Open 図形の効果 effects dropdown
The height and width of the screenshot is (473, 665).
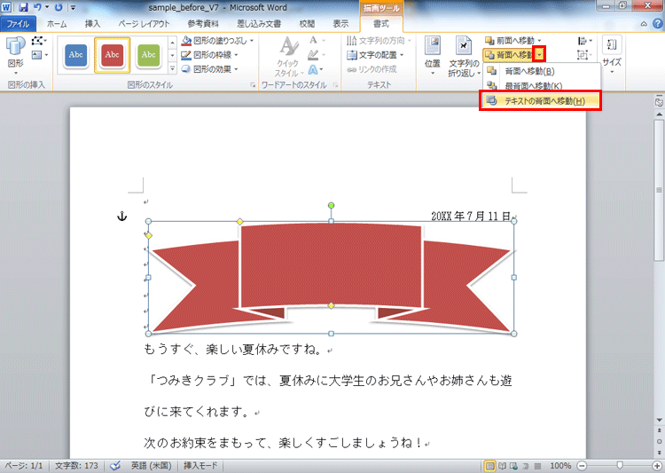pyautogui.click(x=209, y=69)
